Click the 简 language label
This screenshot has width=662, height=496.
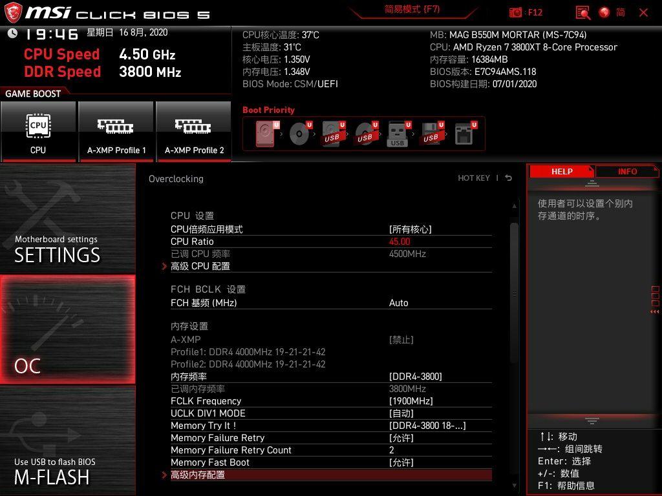[x=621, y=12]
